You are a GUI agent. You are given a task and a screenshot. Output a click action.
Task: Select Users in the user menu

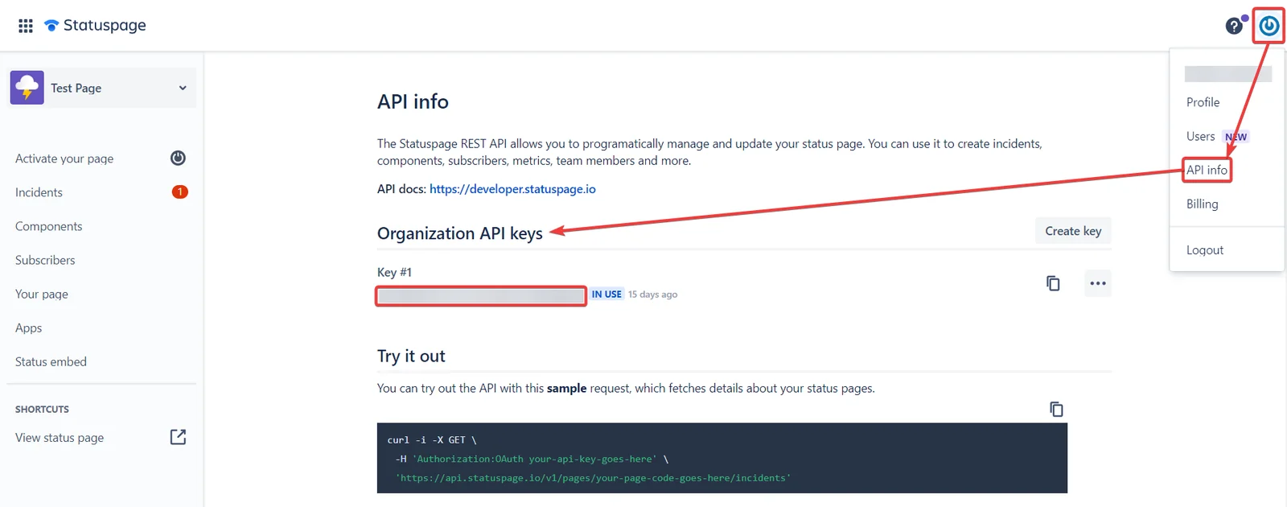pos(1200,136)
